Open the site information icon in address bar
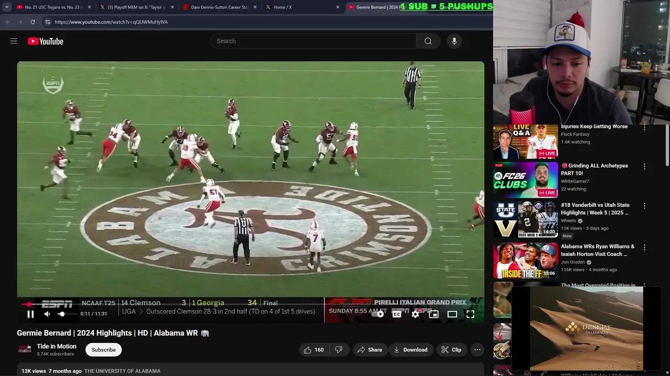Viewport: 670px width, 376px height. click(x=47, y=22)
